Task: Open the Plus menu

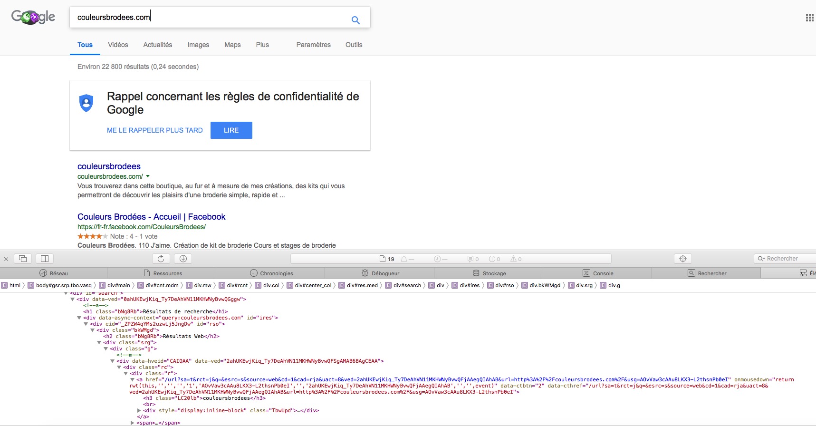Action: coord(262,45)
